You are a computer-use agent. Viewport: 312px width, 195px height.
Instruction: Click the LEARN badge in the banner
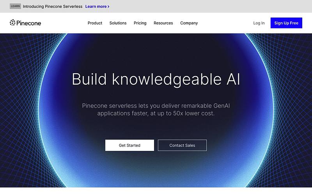coord(15,6)
